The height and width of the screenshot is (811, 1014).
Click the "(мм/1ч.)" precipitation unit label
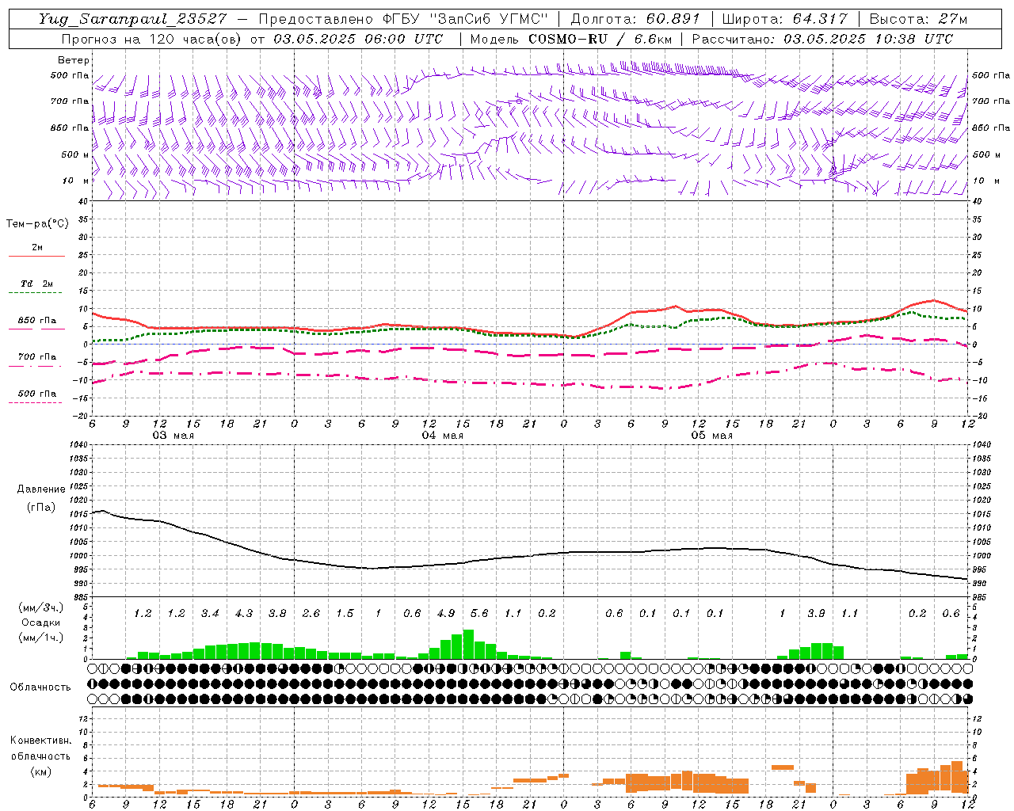(x=40, y=638)
